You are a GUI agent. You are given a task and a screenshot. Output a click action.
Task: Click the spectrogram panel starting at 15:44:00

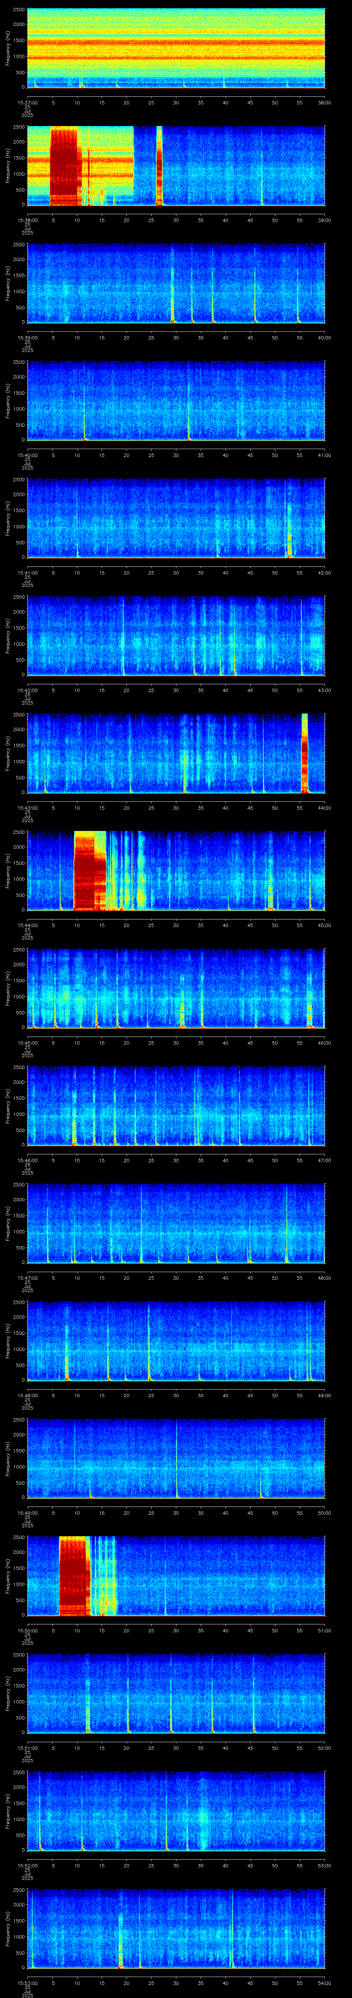176,871
